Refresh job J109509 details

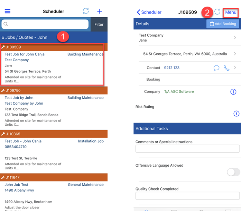click(217, 12)
